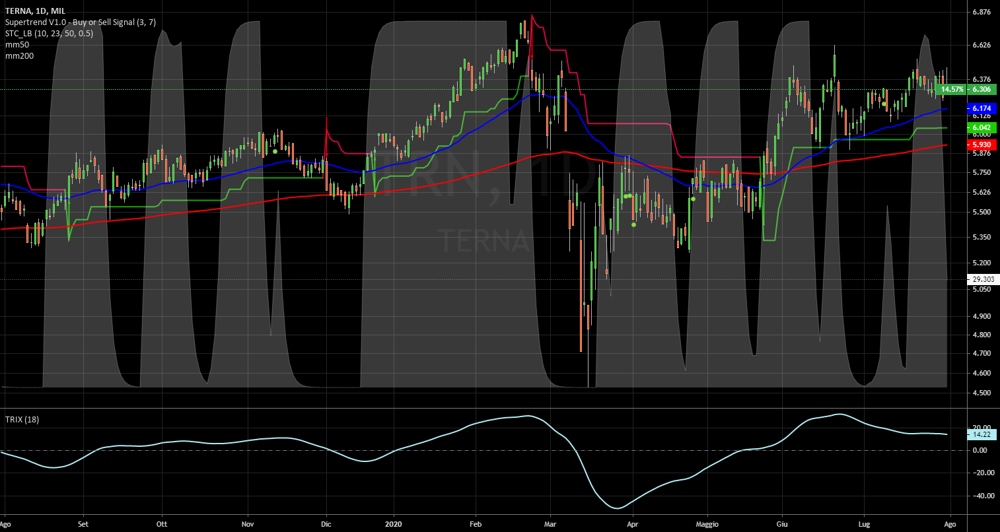Screen dimensions: 1000x532
Task: Click the mm200 indicator label
Action: [x=19, y=56]
